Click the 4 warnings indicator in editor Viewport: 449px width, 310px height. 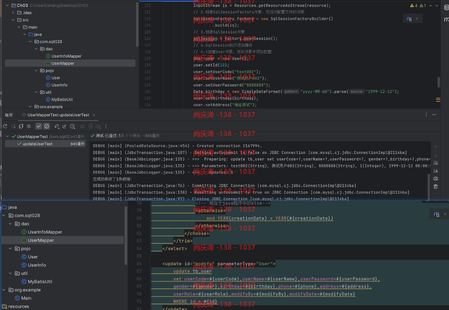click(413, 6)
